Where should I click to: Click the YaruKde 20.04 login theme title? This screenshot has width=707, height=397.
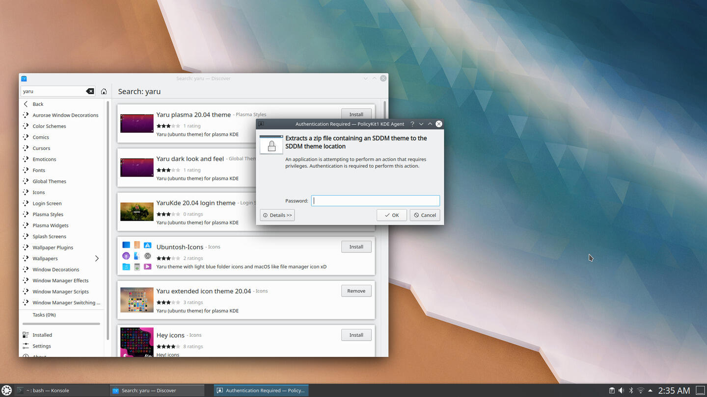(196, 203)
